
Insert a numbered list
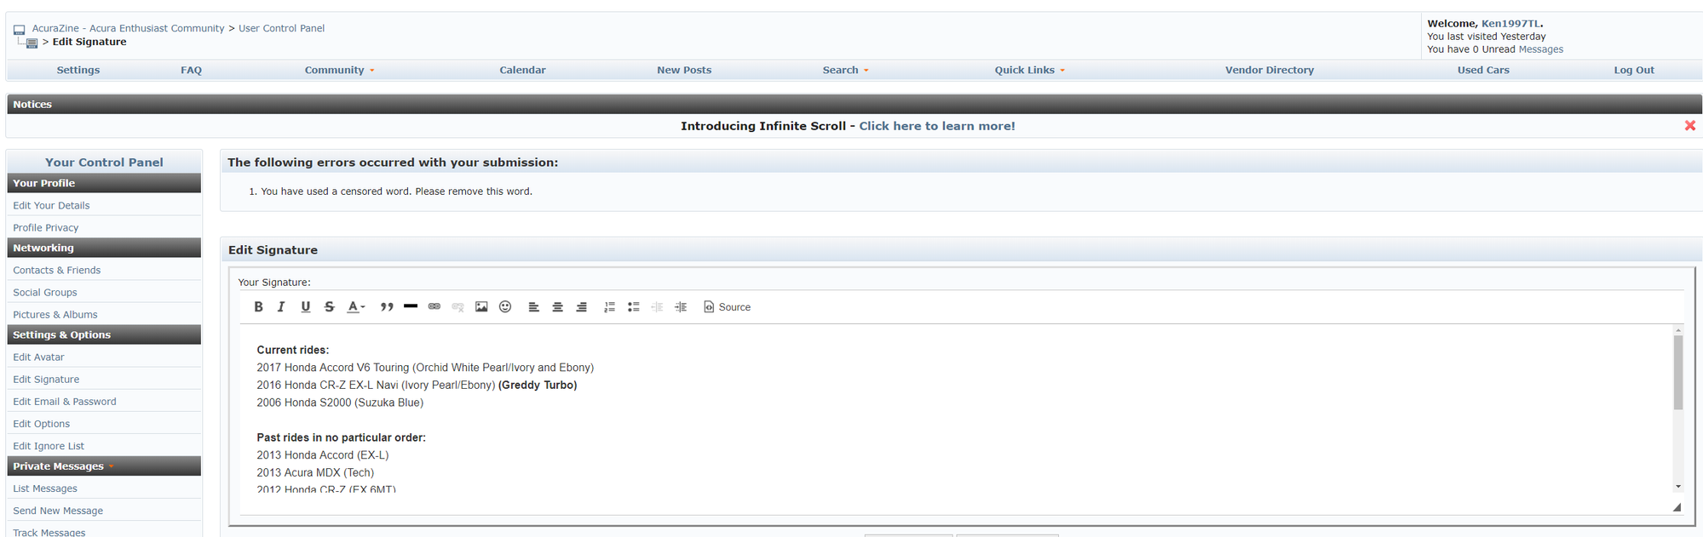(x=609, y=307)
